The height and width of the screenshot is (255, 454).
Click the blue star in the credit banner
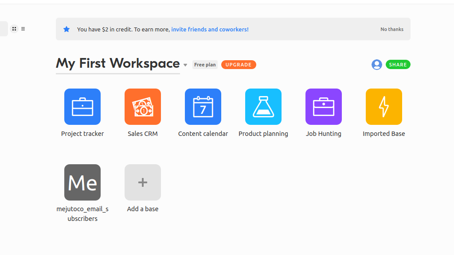pos(67,29)
